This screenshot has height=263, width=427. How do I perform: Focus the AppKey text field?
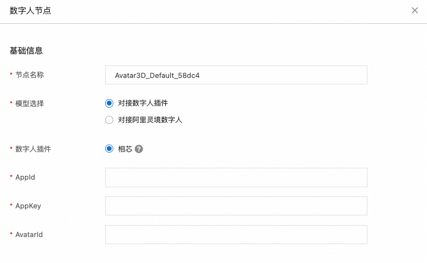pos(236,206)
